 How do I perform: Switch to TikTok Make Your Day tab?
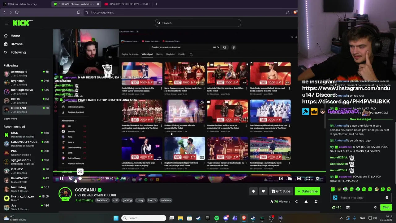[25, 4]
